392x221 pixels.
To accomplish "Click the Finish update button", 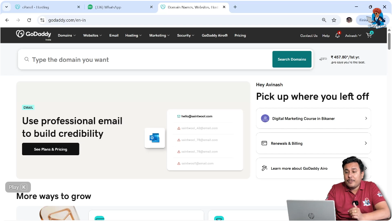I will click(363, 20).
